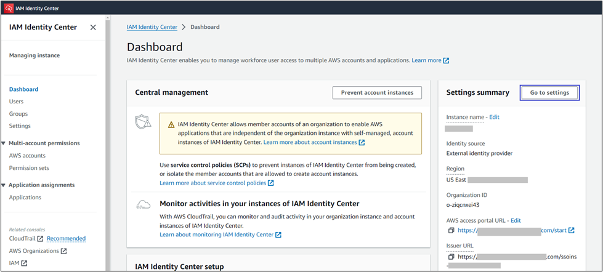Click external link icon beside IAM
Image resolution: width=603 pixels, height=272 pixels.
point(24,263)
